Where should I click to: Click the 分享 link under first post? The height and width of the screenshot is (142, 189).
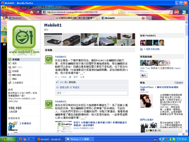tap(82, 77)
